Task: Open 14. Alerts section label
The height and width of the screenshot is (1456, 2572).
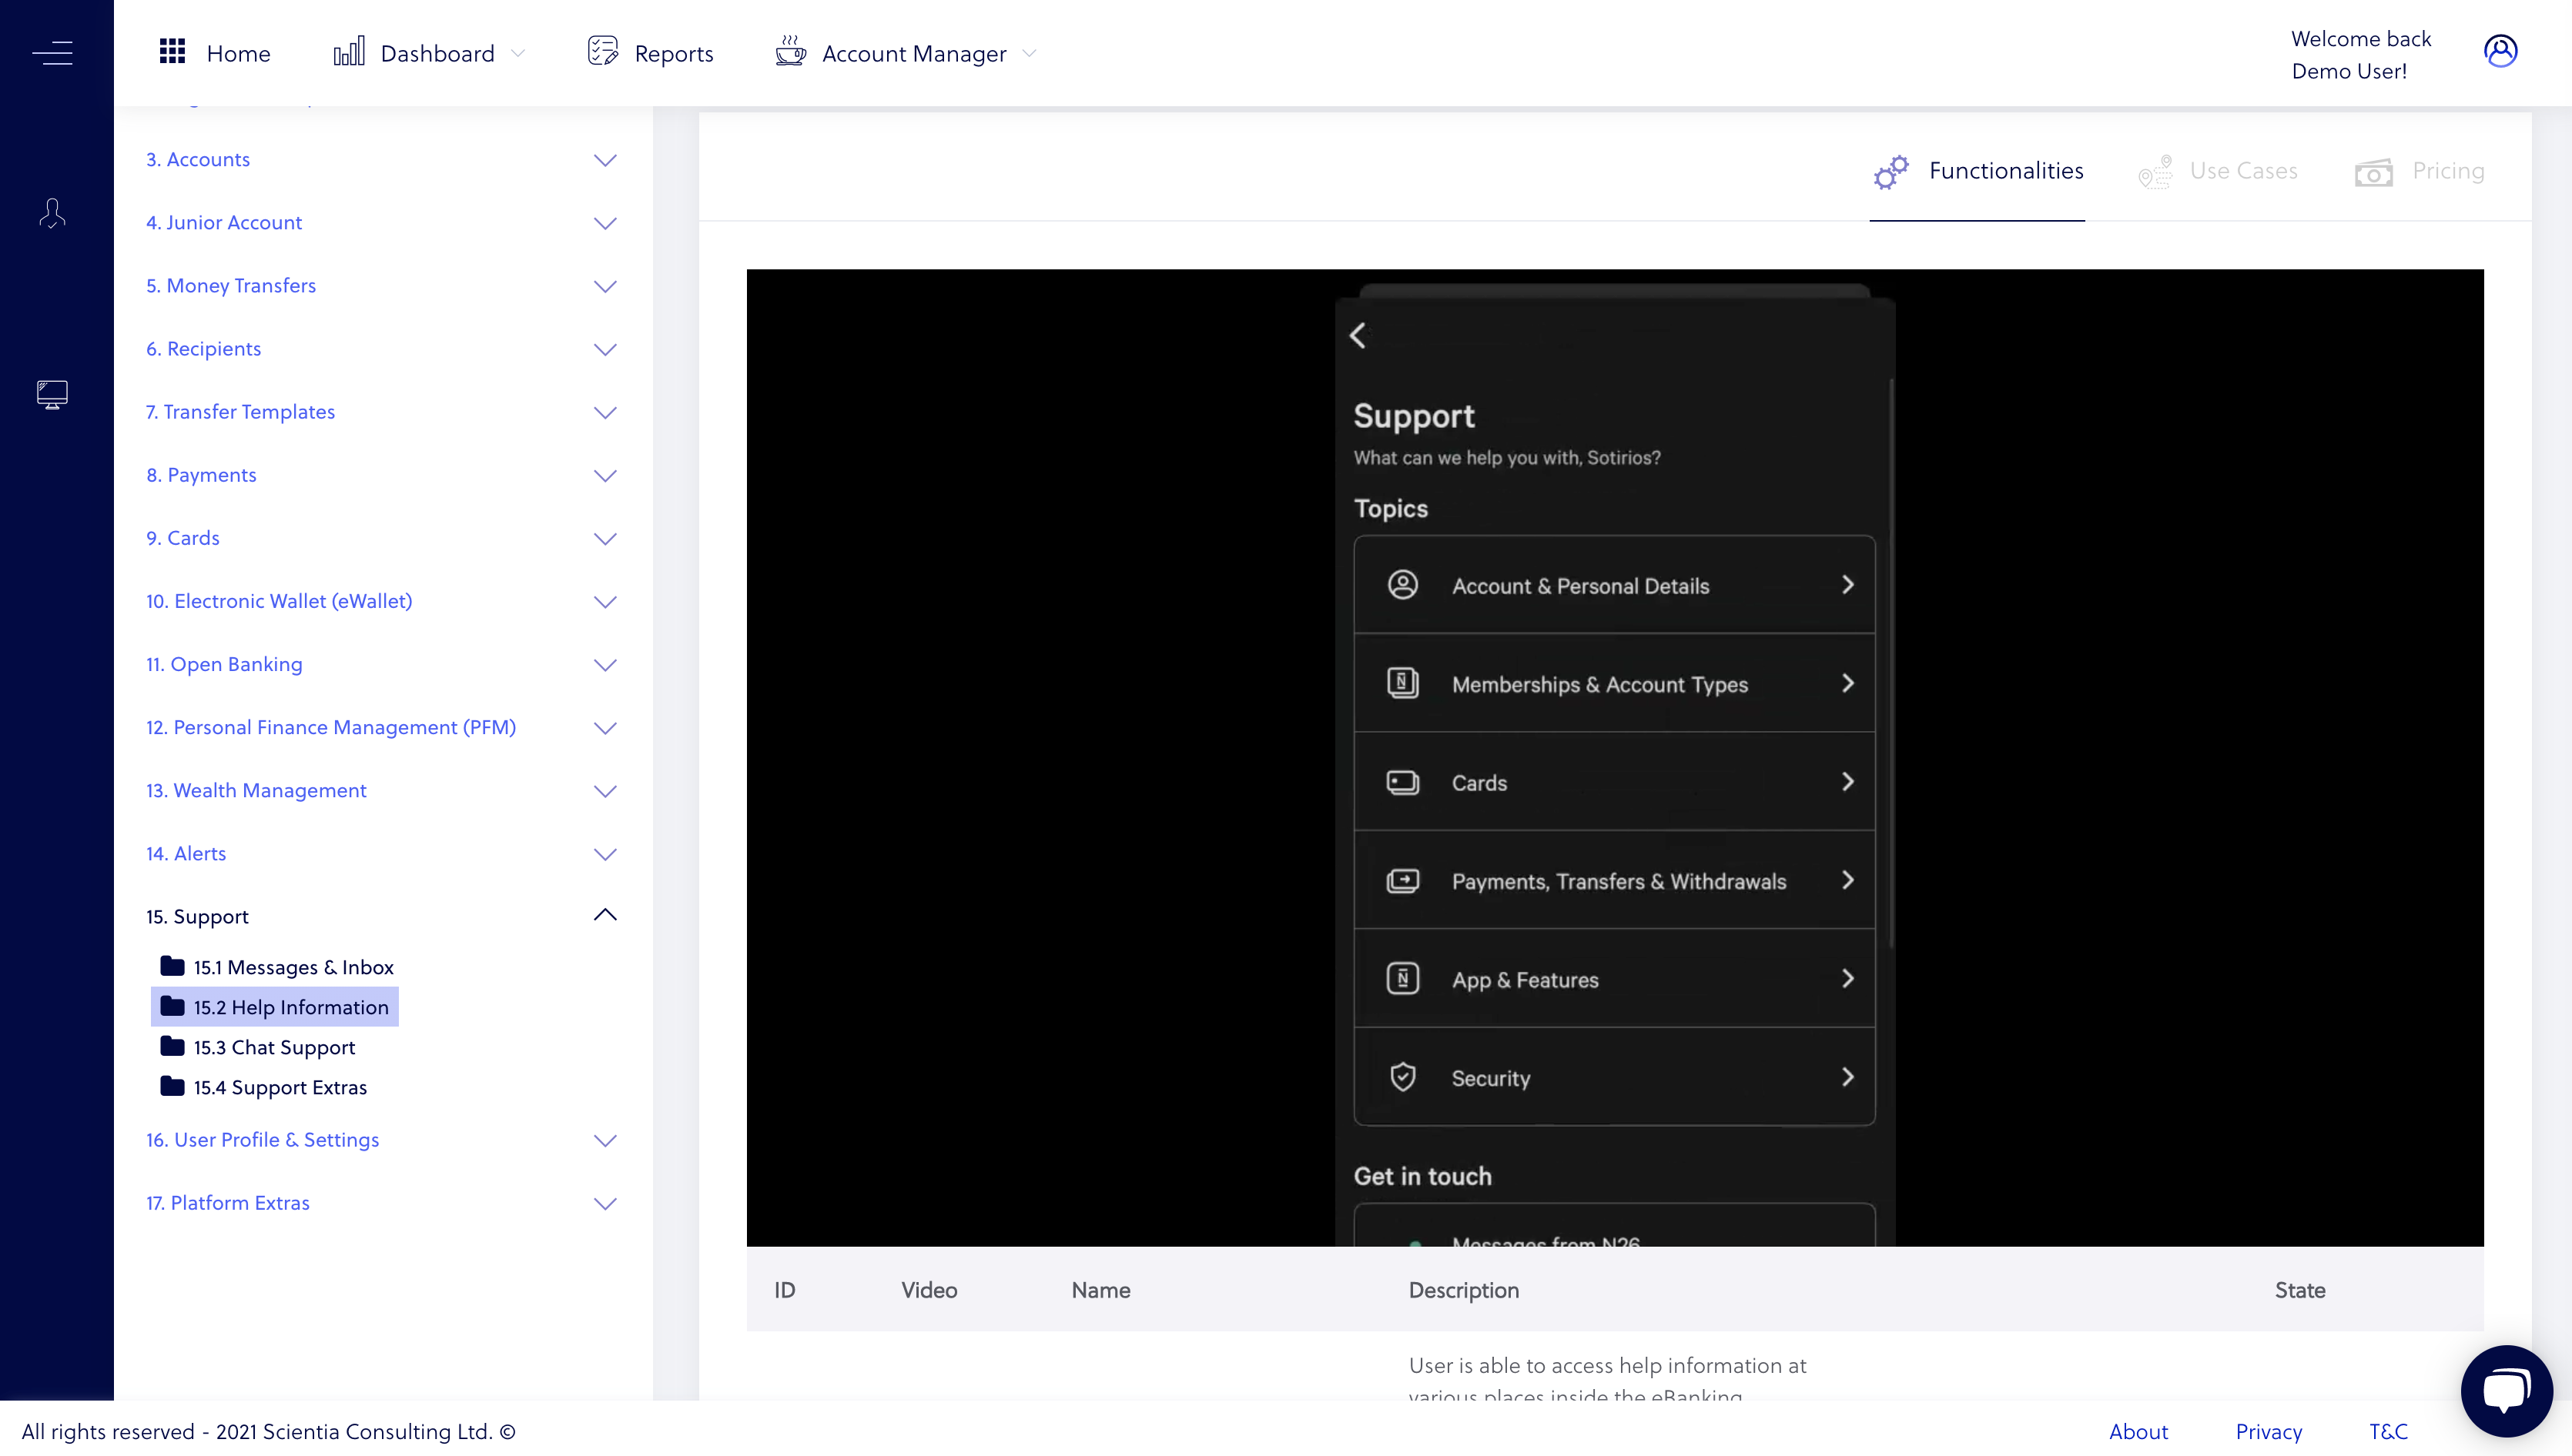Action: pyautogui.click(x=186, y=853)
